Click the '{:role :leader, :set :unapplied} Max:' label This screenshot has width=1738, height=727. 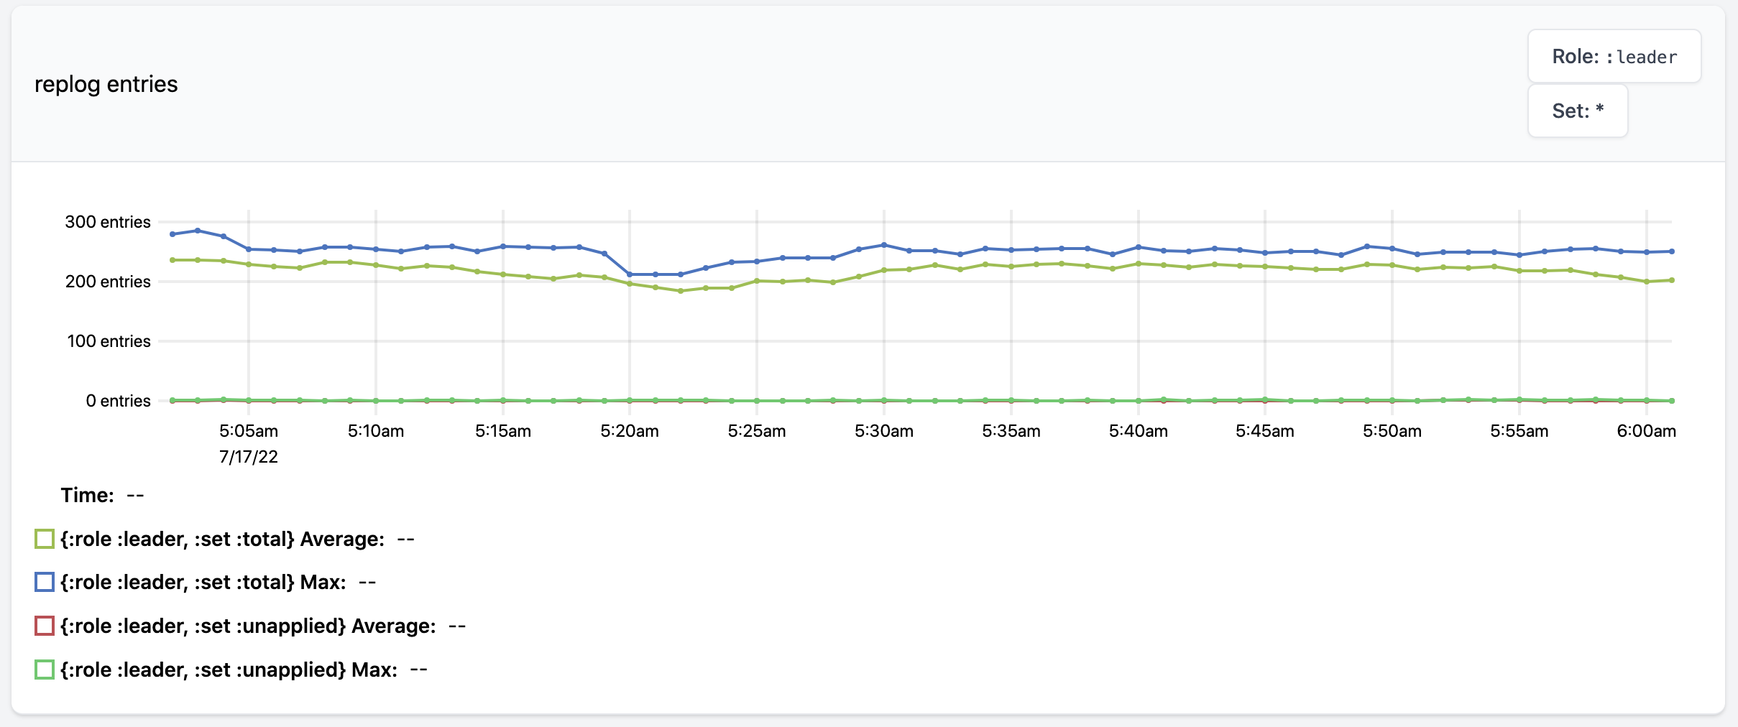(x=229, y=670)
